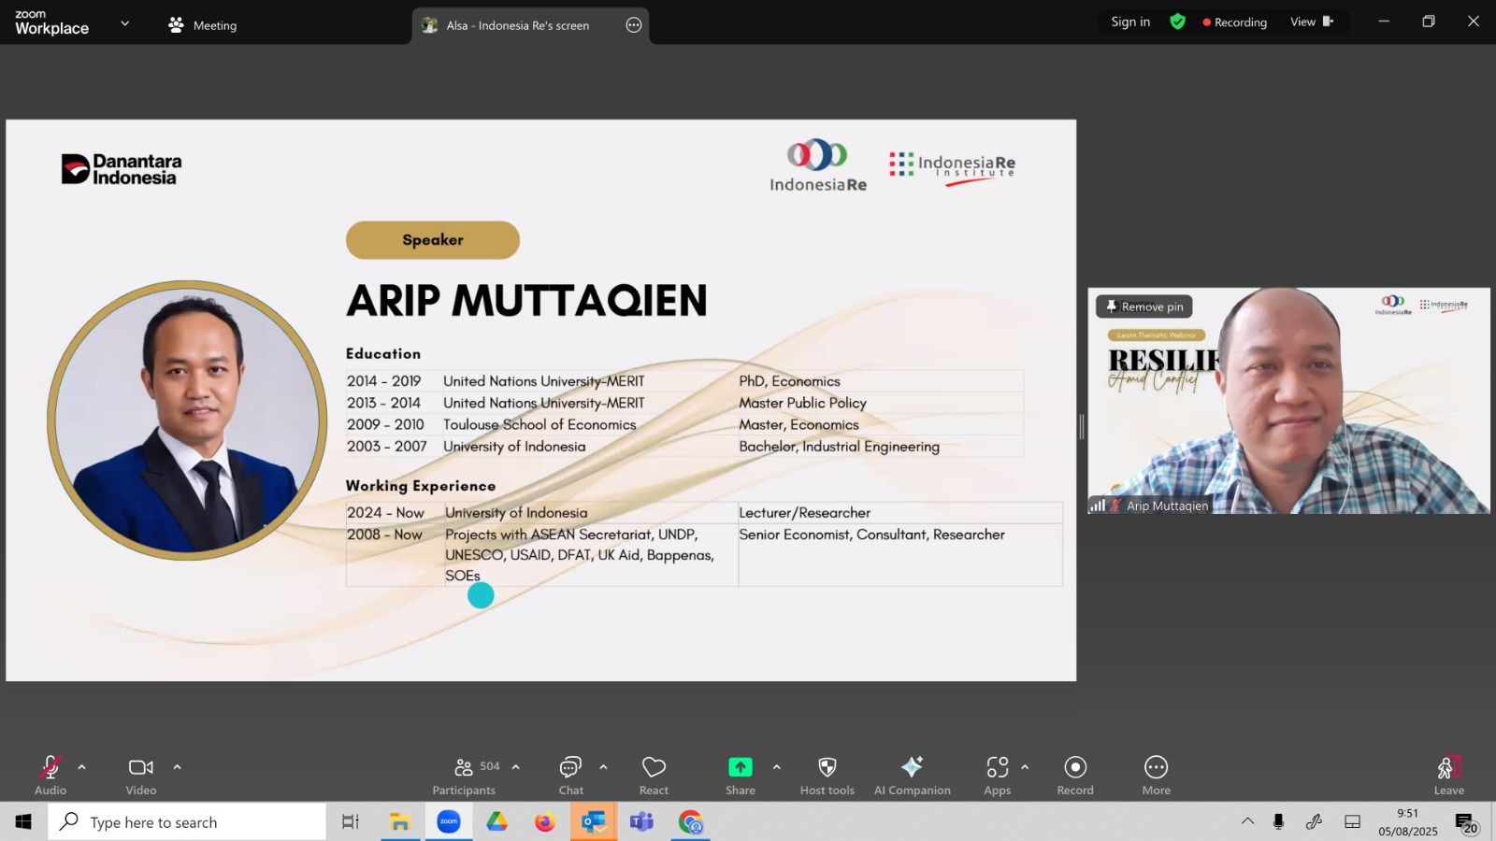Image resolution: width=1496 pixels, height=841 pixels.
Task: Click the Windows taskbar search box
Action: coord(187,822)
